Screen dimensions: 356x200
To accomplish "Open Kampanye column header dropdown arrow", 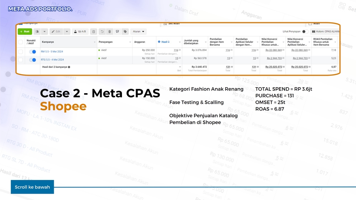I will click(x=95, y=42).
